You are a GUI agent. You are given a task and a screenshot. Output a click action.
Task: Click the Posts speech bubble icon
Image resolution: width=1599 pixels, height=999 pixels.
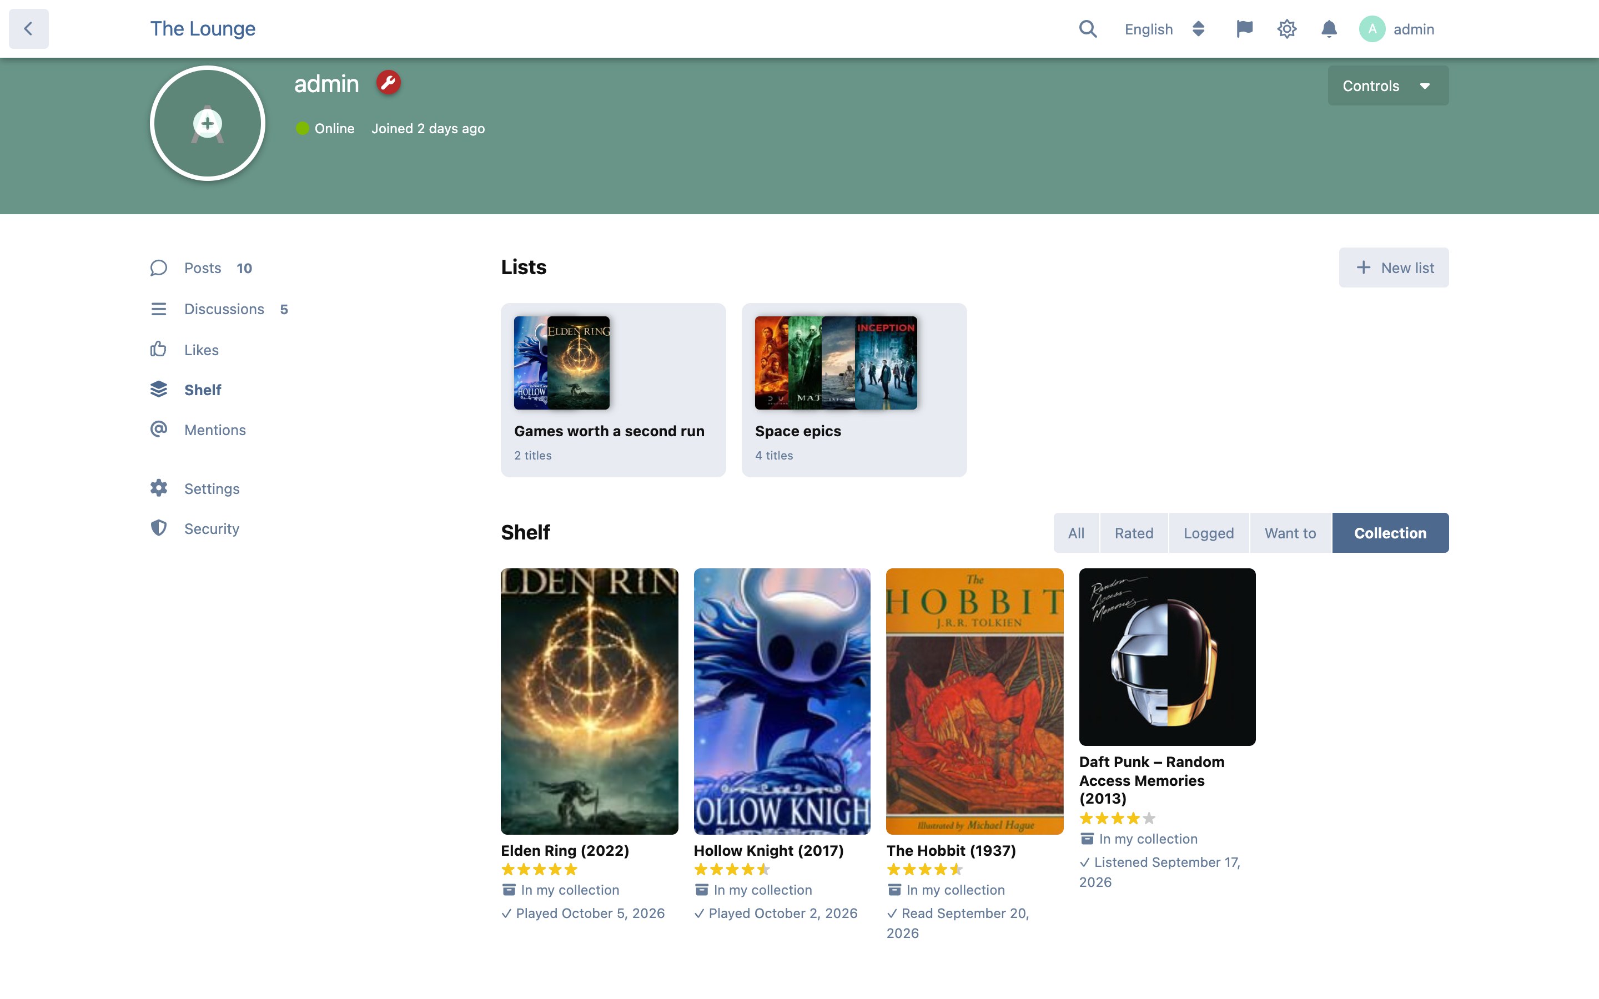[159, 268]
